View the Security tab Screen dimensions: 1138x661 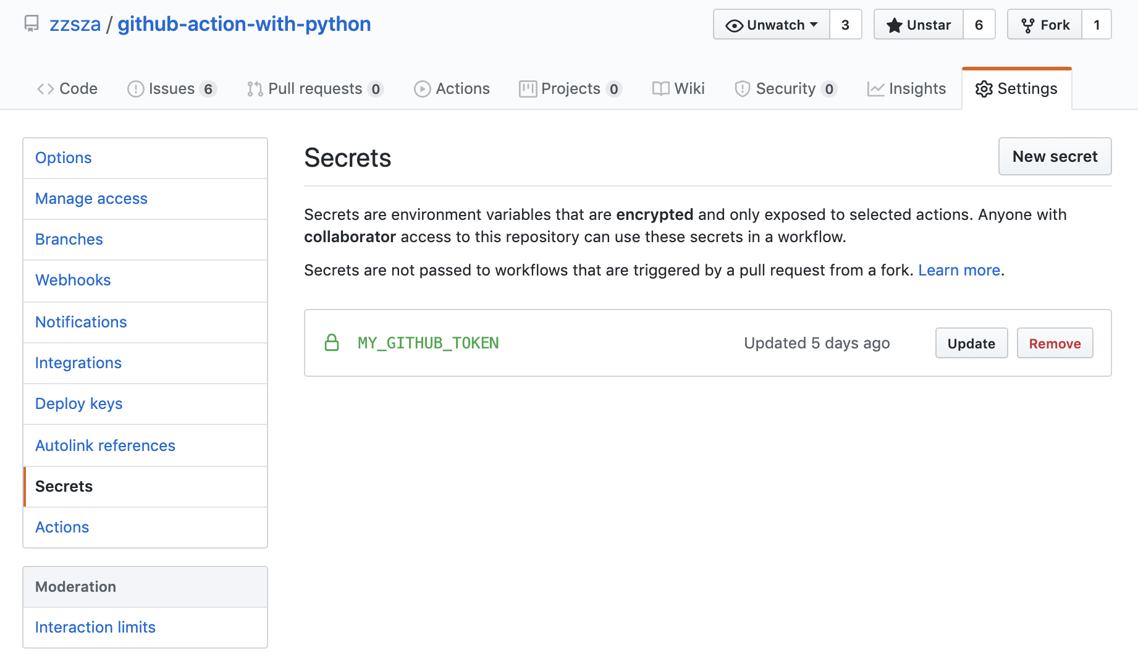point(785,89)
